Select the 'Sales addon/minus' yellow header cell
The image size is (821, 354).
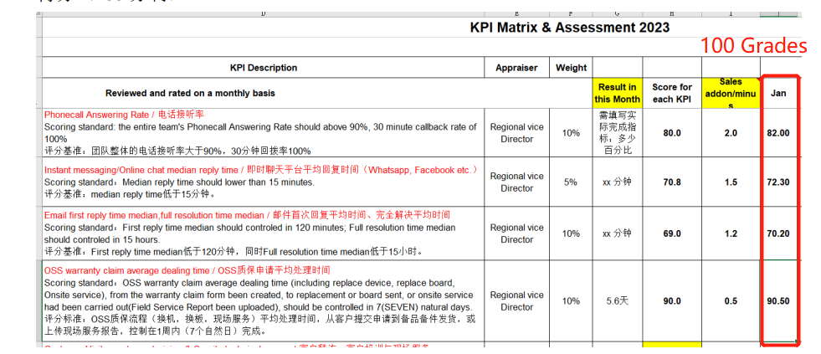click(731, 93)
